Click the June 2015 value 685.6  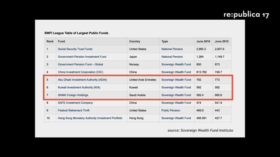(218, 95)
